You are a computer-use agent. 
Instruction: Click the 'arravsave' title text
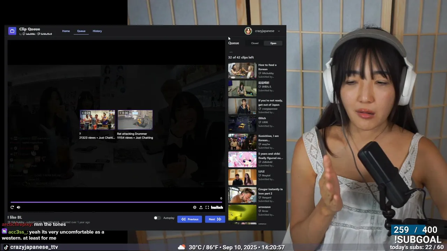click(264, 207)
